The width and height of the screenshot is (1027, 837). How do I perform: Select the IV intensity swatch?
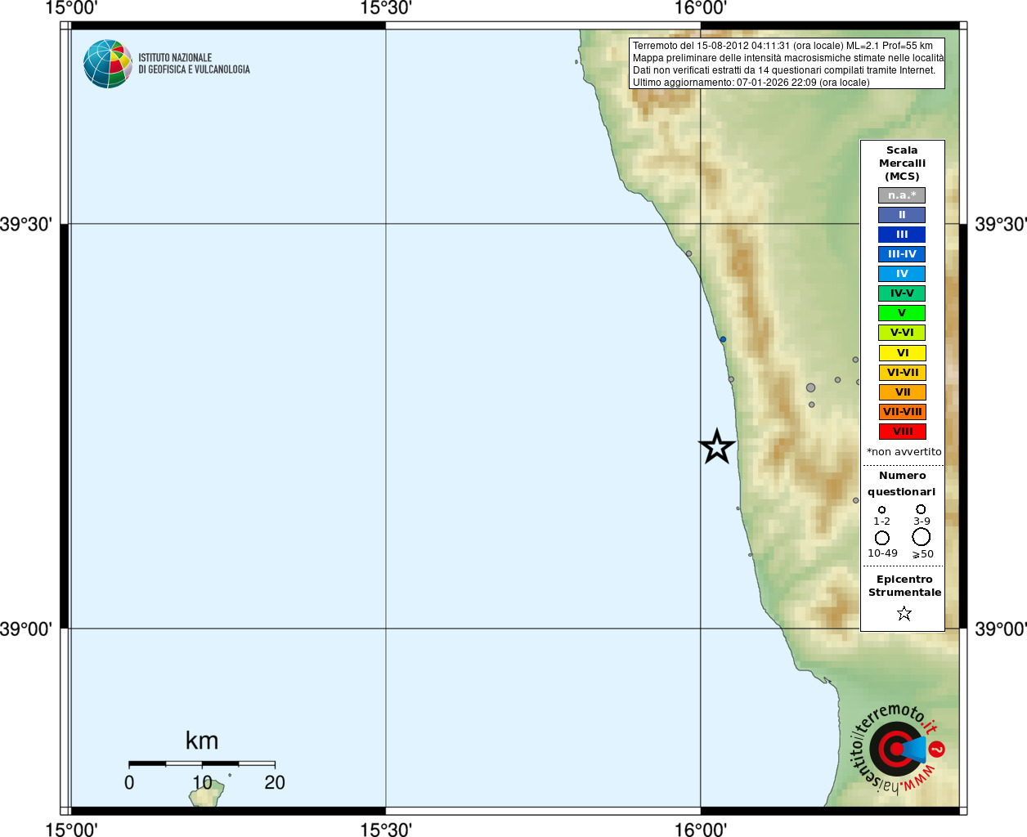coord(902,274)
